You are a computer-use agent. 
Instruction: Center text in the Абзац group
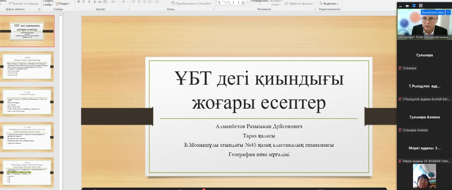[139, 2]
